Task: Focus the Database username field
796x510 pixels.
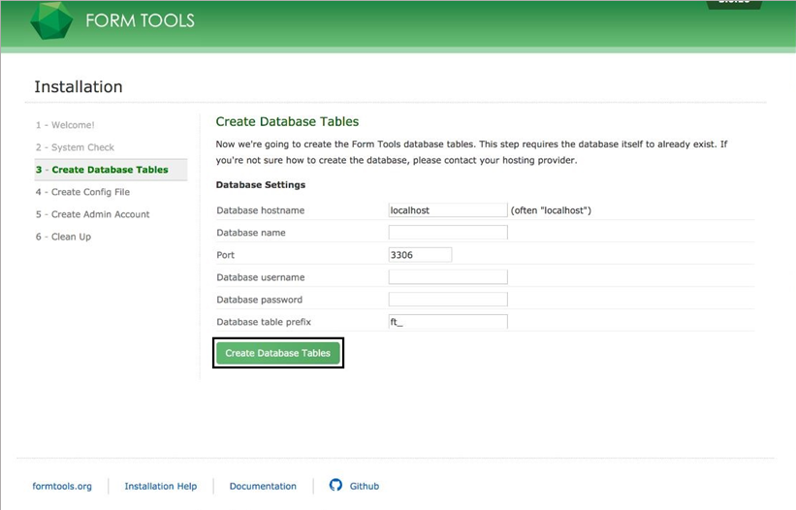Action: tap(448, 277)
